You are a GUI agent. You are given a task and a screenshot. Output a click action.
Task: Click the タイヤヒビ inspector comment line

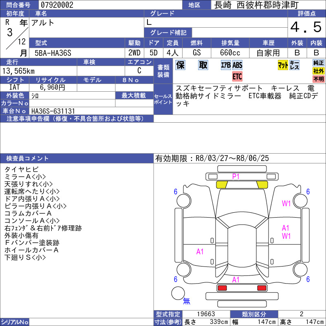[x=22, y=169]
